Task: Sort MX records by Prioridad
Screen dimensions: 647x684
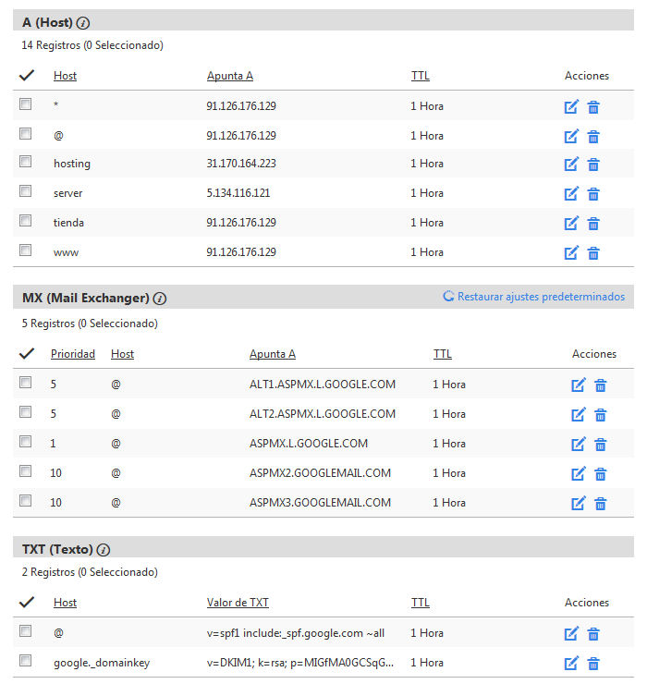Action: [73, 354]
